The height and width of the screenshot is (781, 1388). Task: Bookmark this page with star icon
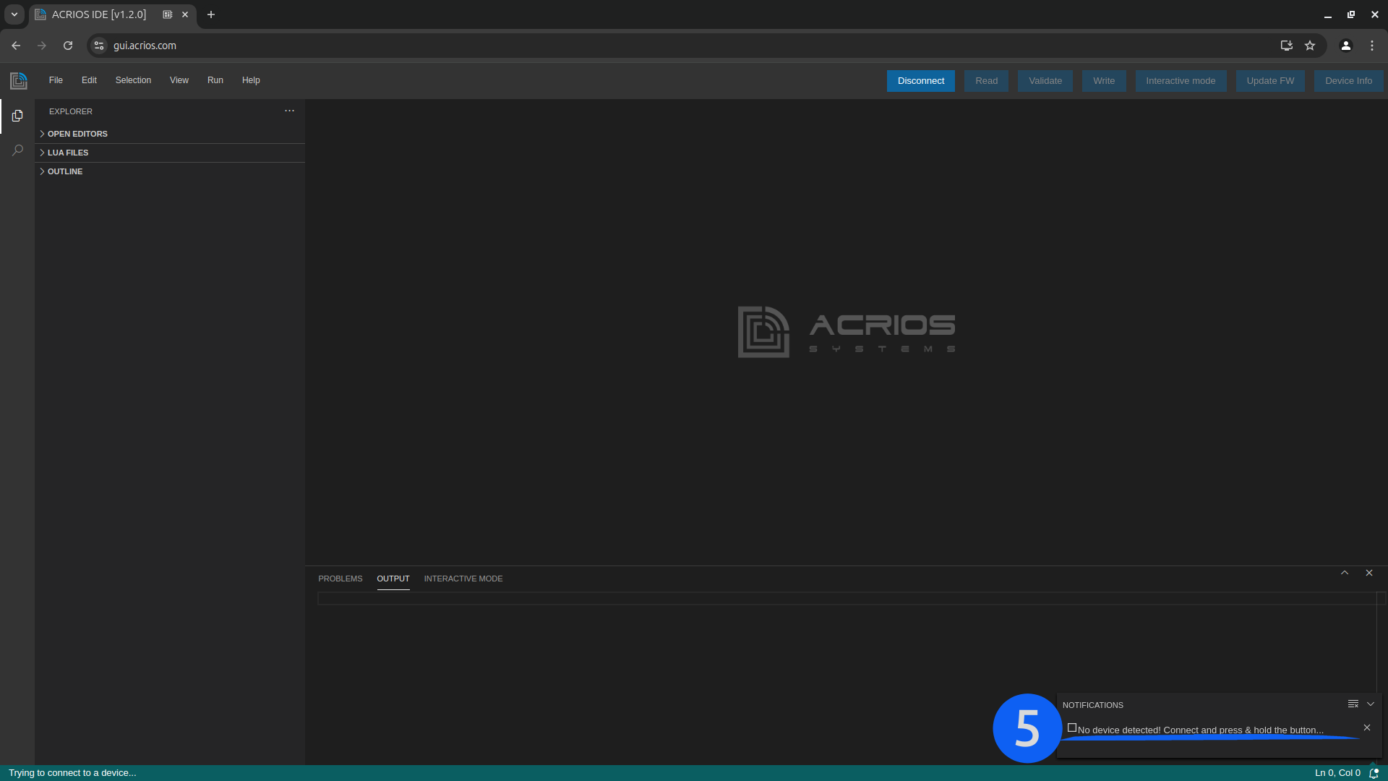point(1310,46)
